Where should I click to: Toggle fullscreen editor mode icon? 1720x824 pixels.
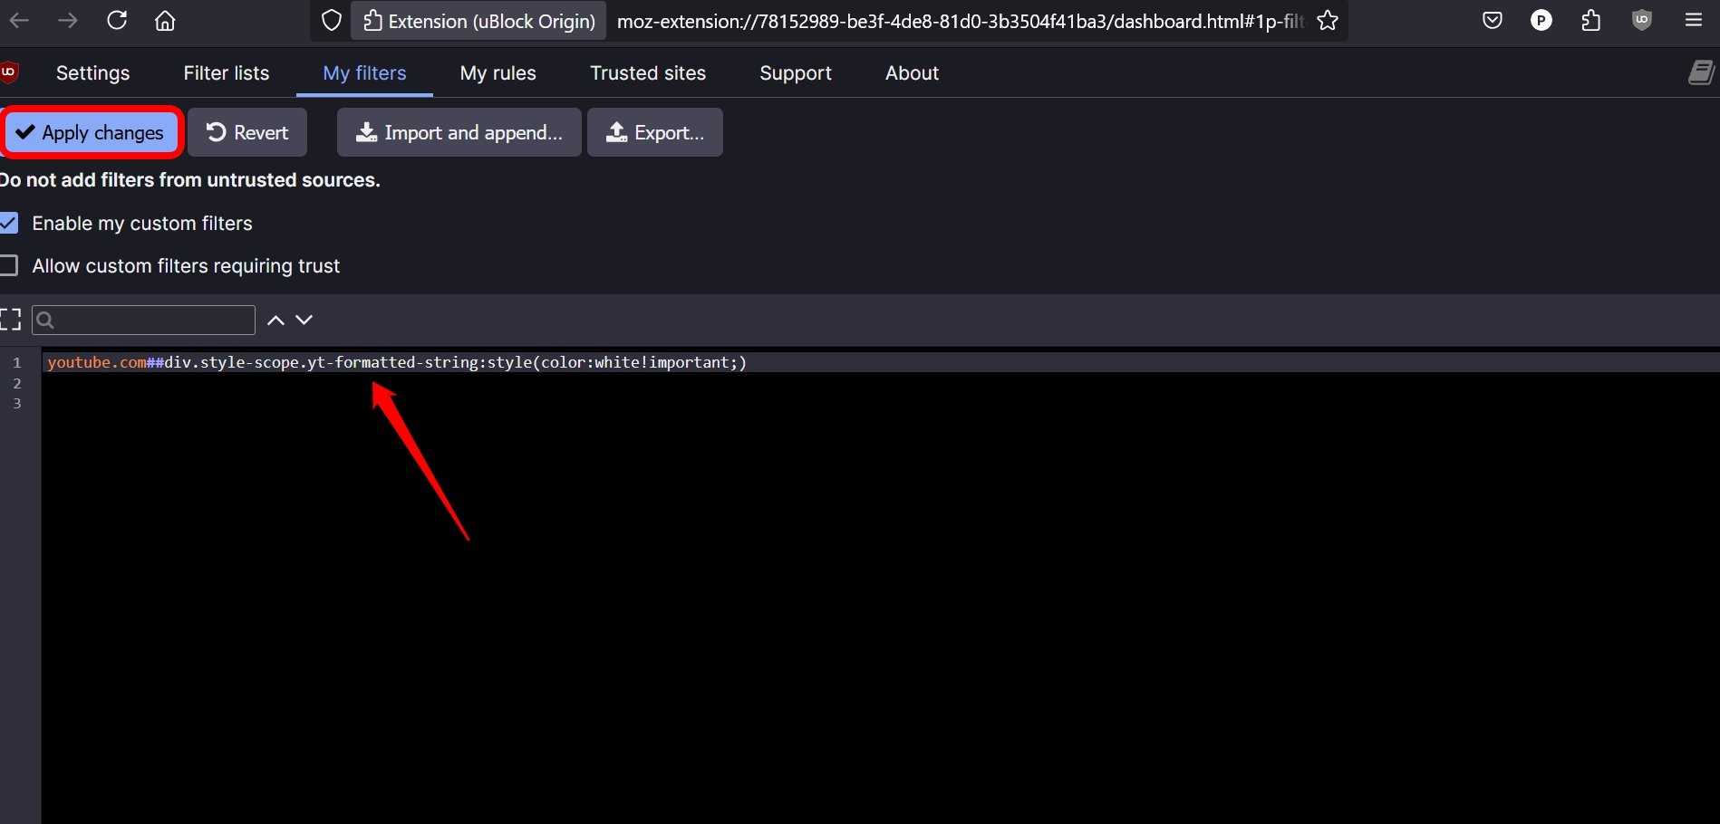pyautogui.click(x=10, y=320)
